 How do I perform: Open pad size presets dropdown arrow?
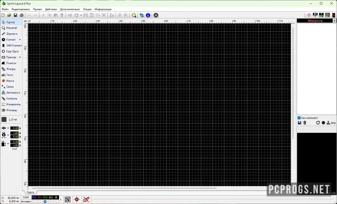coord(8,135)
